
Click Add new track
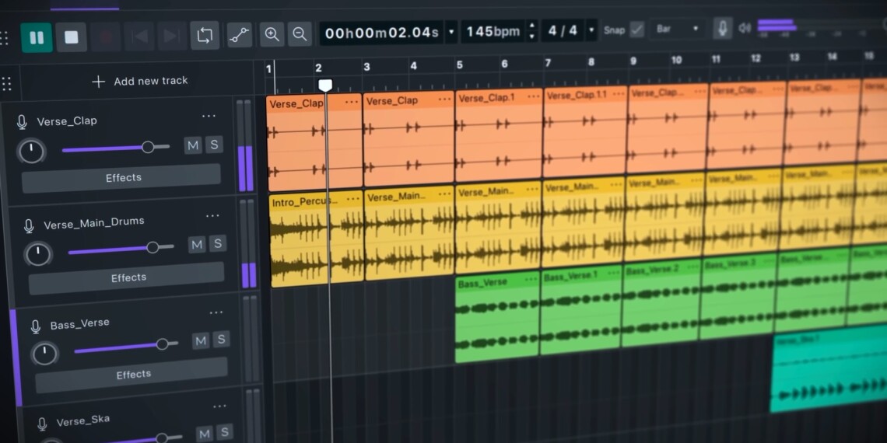coord(140,81)
